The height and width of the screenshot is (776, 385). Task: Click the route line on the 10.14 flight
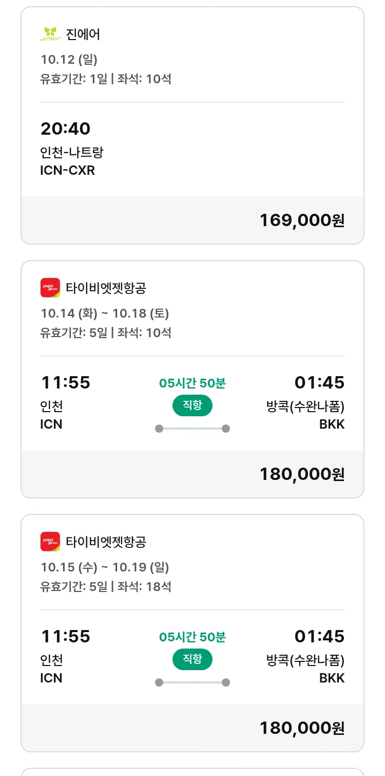coord(192,429)
